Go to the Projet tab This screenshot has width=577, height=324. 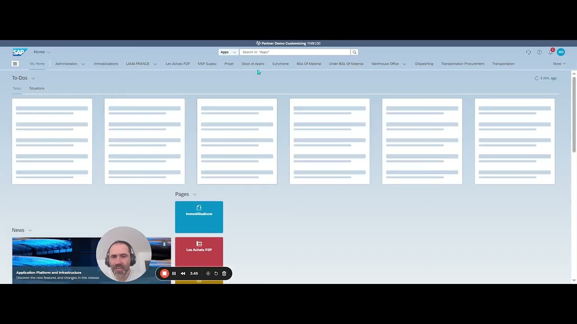[229, 64]
